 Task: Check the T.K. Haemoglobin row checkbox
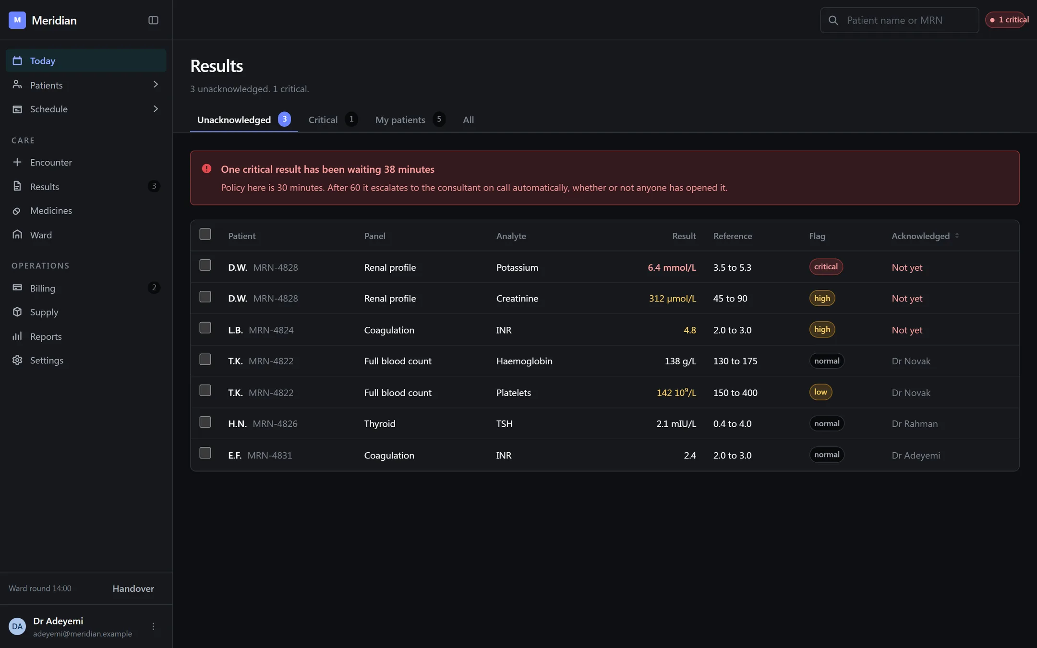tap(205, 360)
